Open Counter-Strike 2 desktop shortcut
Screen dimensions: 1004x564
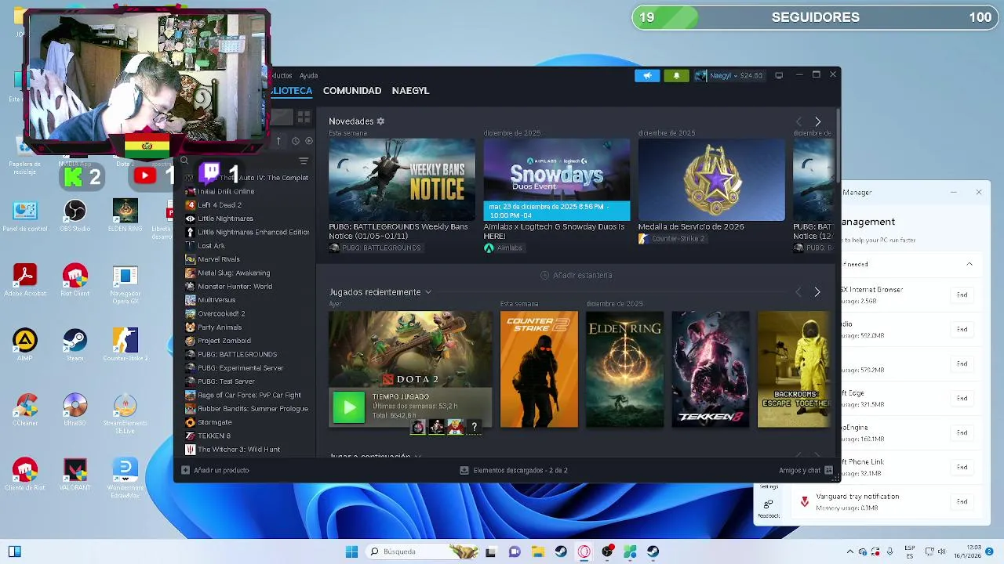coord(125,345)
